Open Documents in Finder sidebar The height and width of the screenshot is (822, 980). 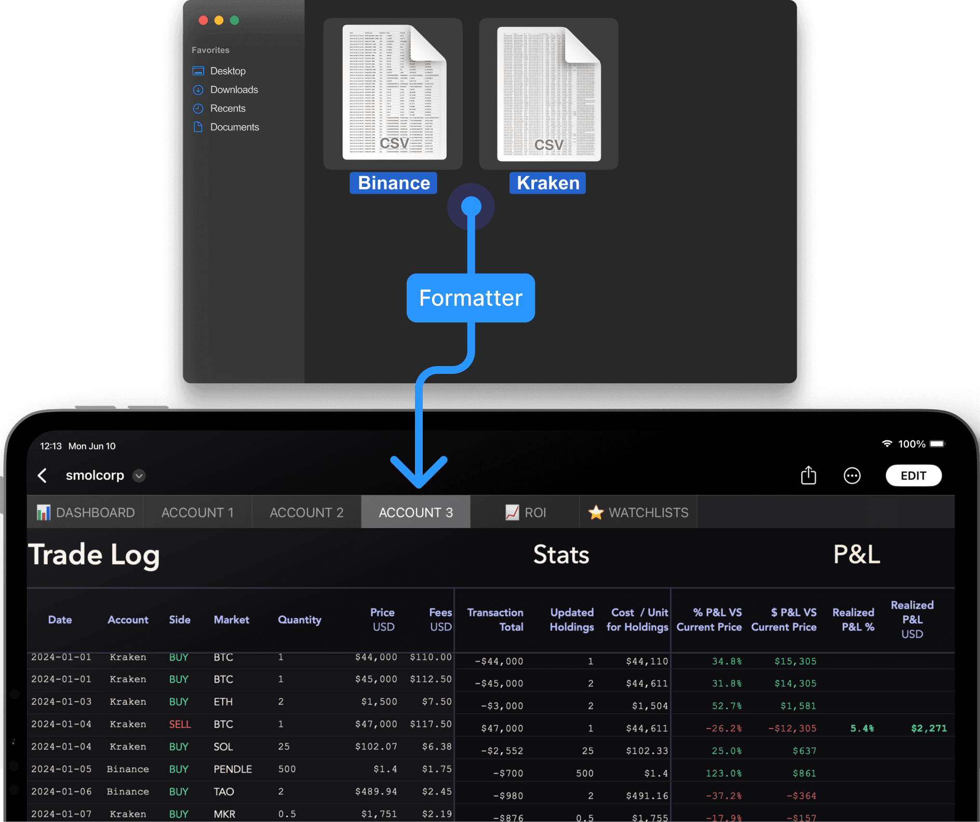point(234,127)
